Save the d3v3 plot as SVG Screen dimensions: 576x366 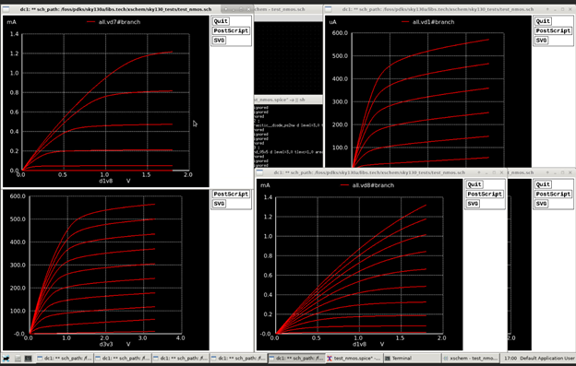click(219, 204)
